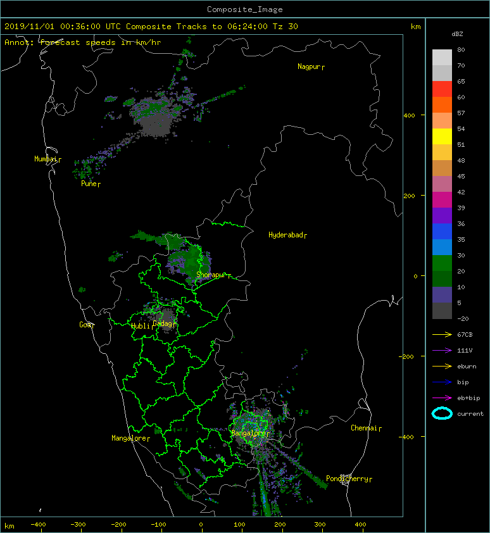The image size is (490, 533).
Task: Click the 100 horizontal axis label
Action: click(x=240, y=525)
